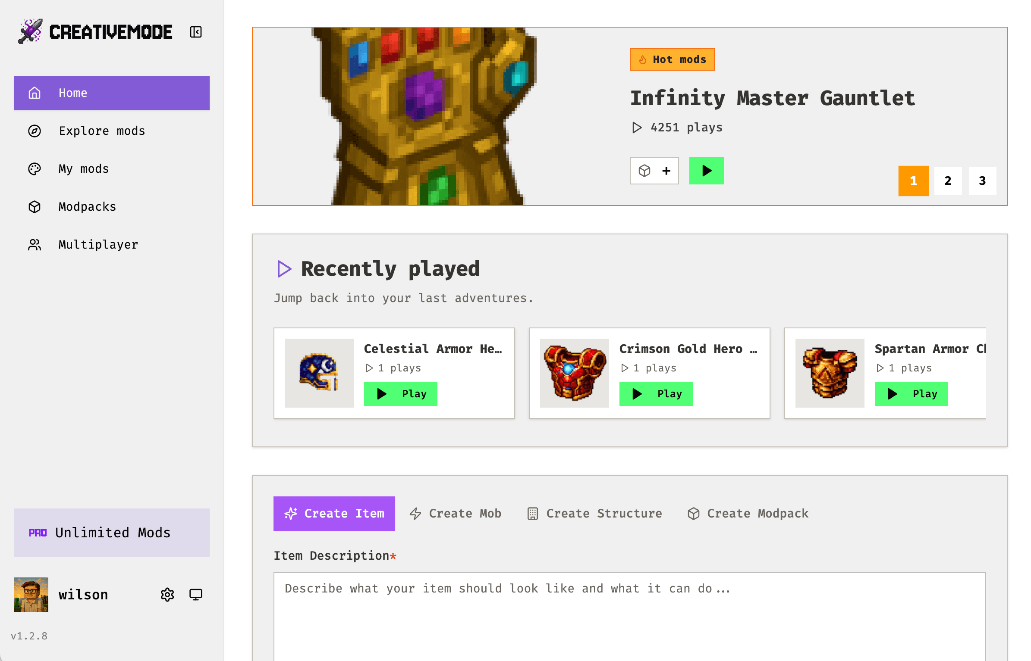Open wilson's profile avatar
This screenshot has height=661, width=1031.
coord(31,595)
